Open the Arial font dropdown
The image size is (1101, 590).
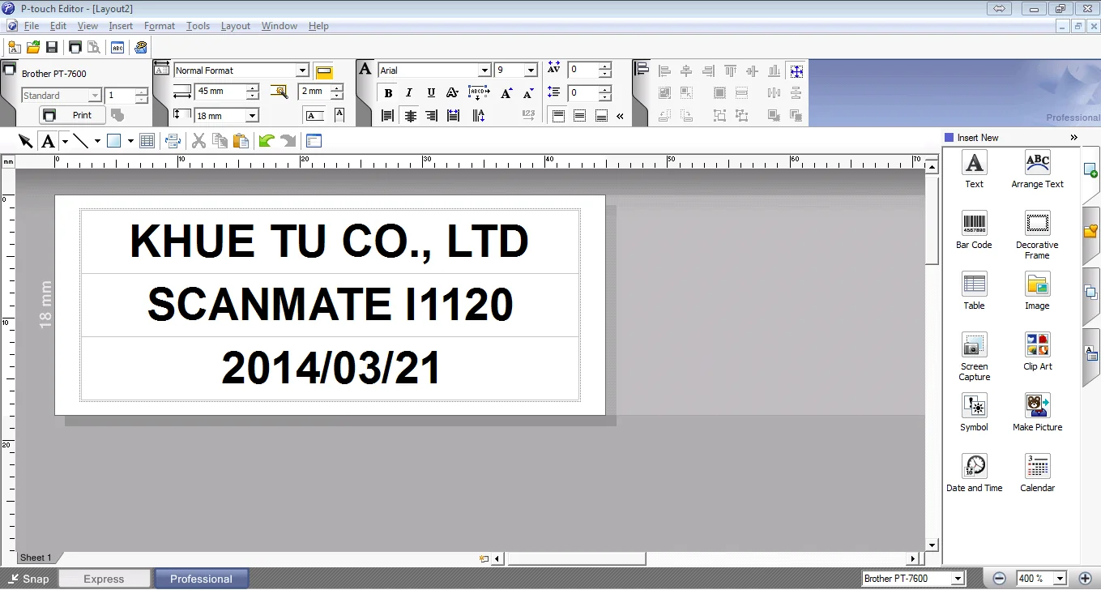pyautogui.click(x=484, y=71)
